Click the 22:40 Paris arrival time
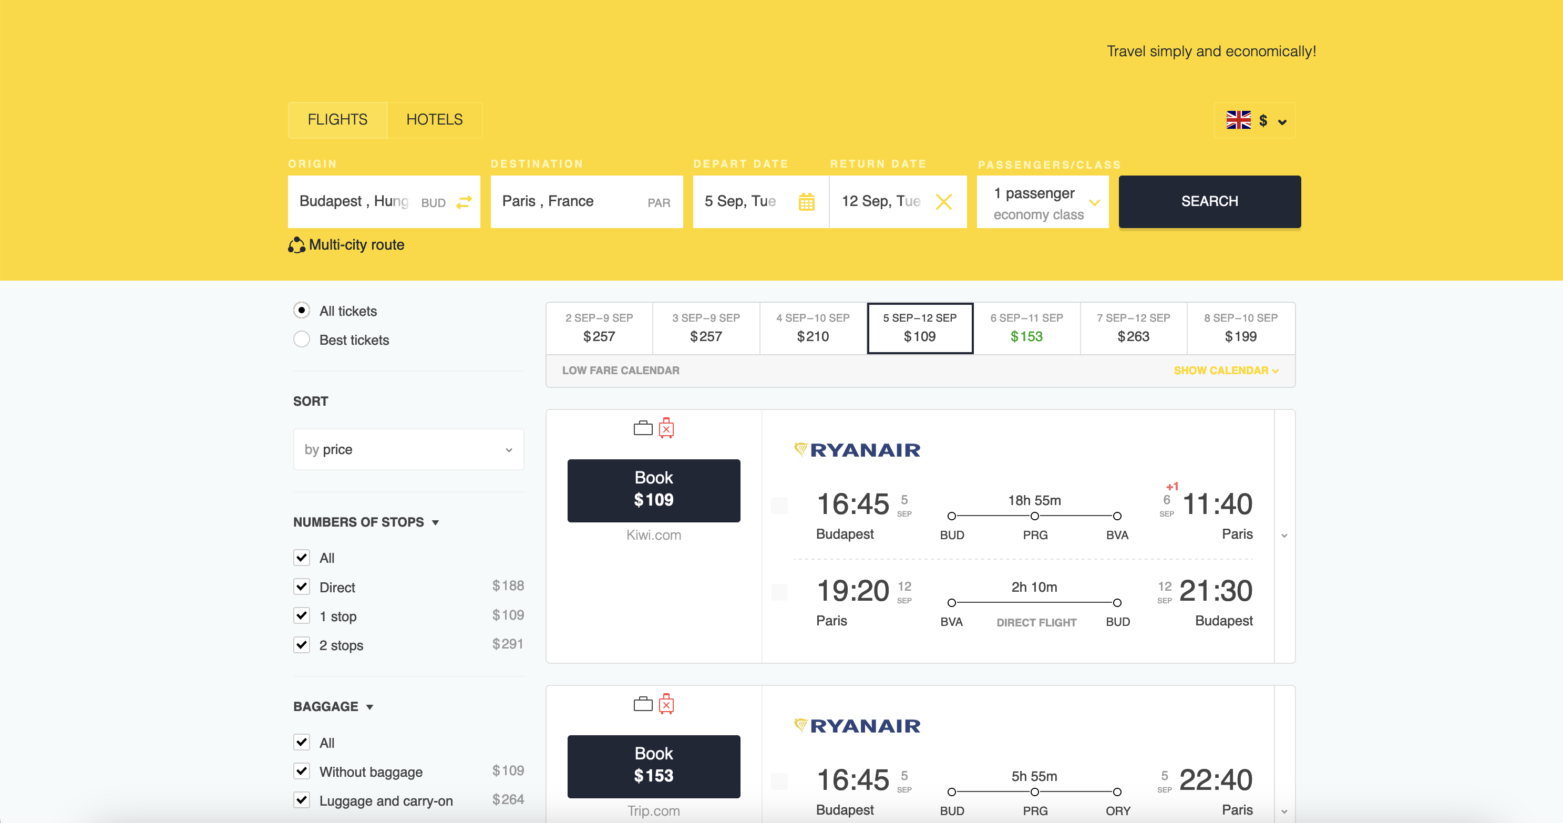The height and width of the screenshot is (823, 1563). tap(1216, 780)
